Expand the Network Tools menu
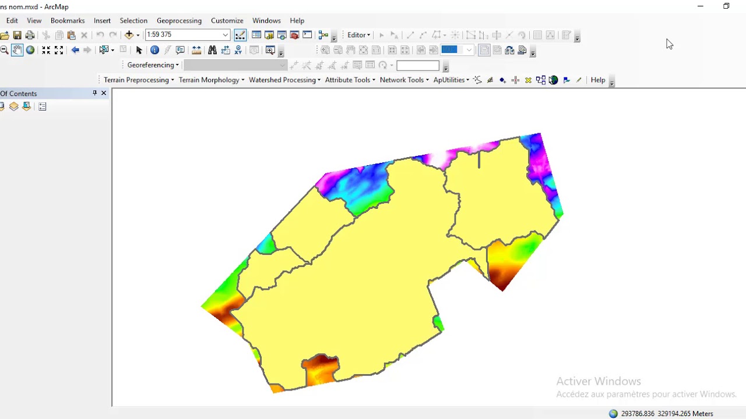Viewport: 746px width, 419px height. (404, 80)
